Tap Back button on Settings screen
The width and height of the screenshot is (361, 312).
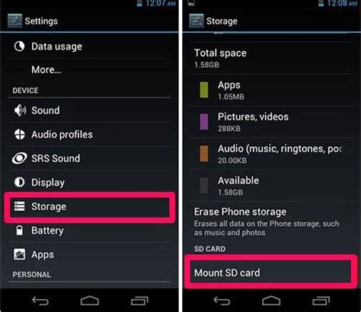point(40,301)
